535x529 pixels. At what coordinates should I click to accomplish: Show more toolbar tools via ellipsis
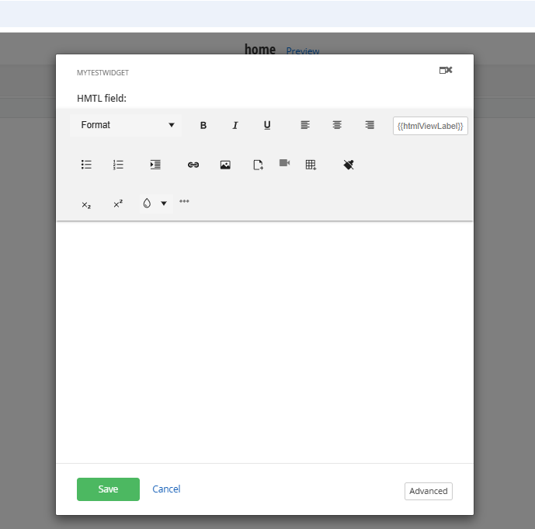184,201
